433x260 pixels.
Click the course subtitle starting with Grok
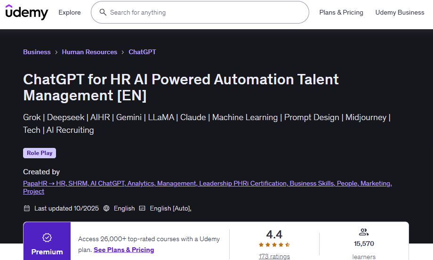tap(207, 123)
